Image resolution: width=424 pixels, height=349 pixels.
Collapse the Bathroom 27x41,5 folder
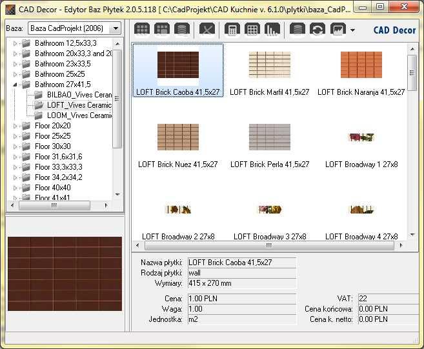pyautogui.click(x=15, y=85)
